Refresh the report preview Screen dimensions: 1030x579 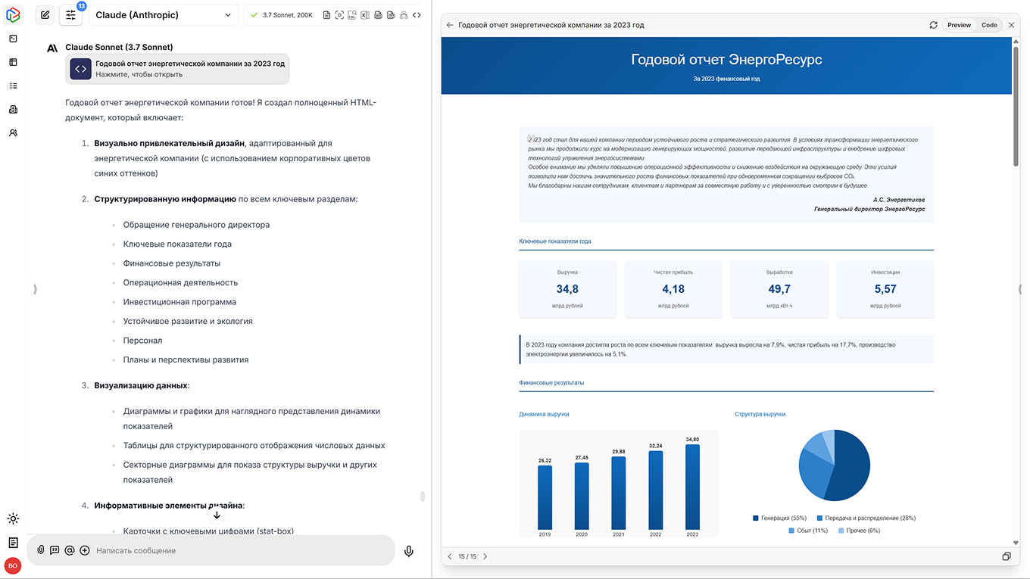pos(933,25)
